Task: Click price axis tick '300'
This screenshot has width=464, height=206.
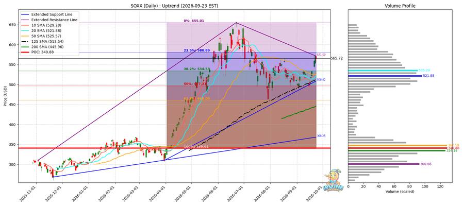Action: (x=13, y=165)
